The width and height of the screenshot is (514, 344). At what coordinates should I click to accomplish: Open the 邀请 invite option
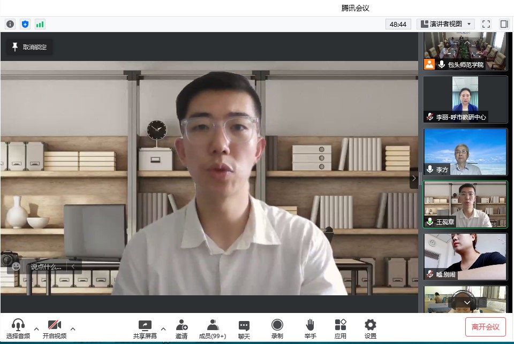[x=182, y=328]
